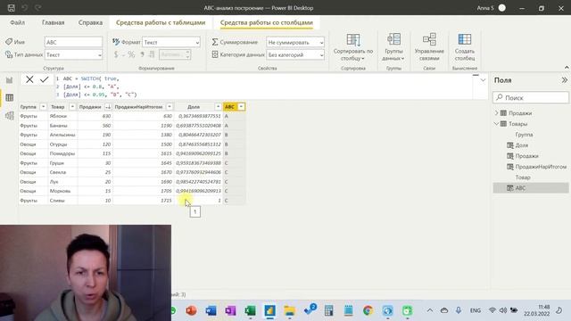Screen dimensions: 571x321
Task: Click the Имя field containing ABC
Action: (73, 42)
